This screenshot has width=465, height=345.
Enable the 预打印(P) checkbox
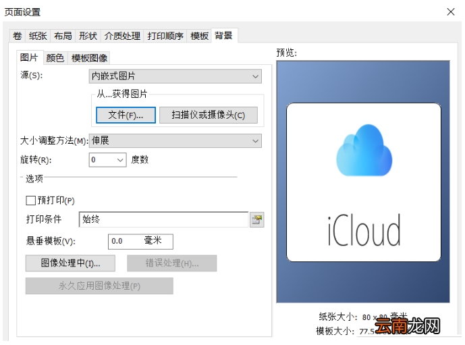point(31,201)
